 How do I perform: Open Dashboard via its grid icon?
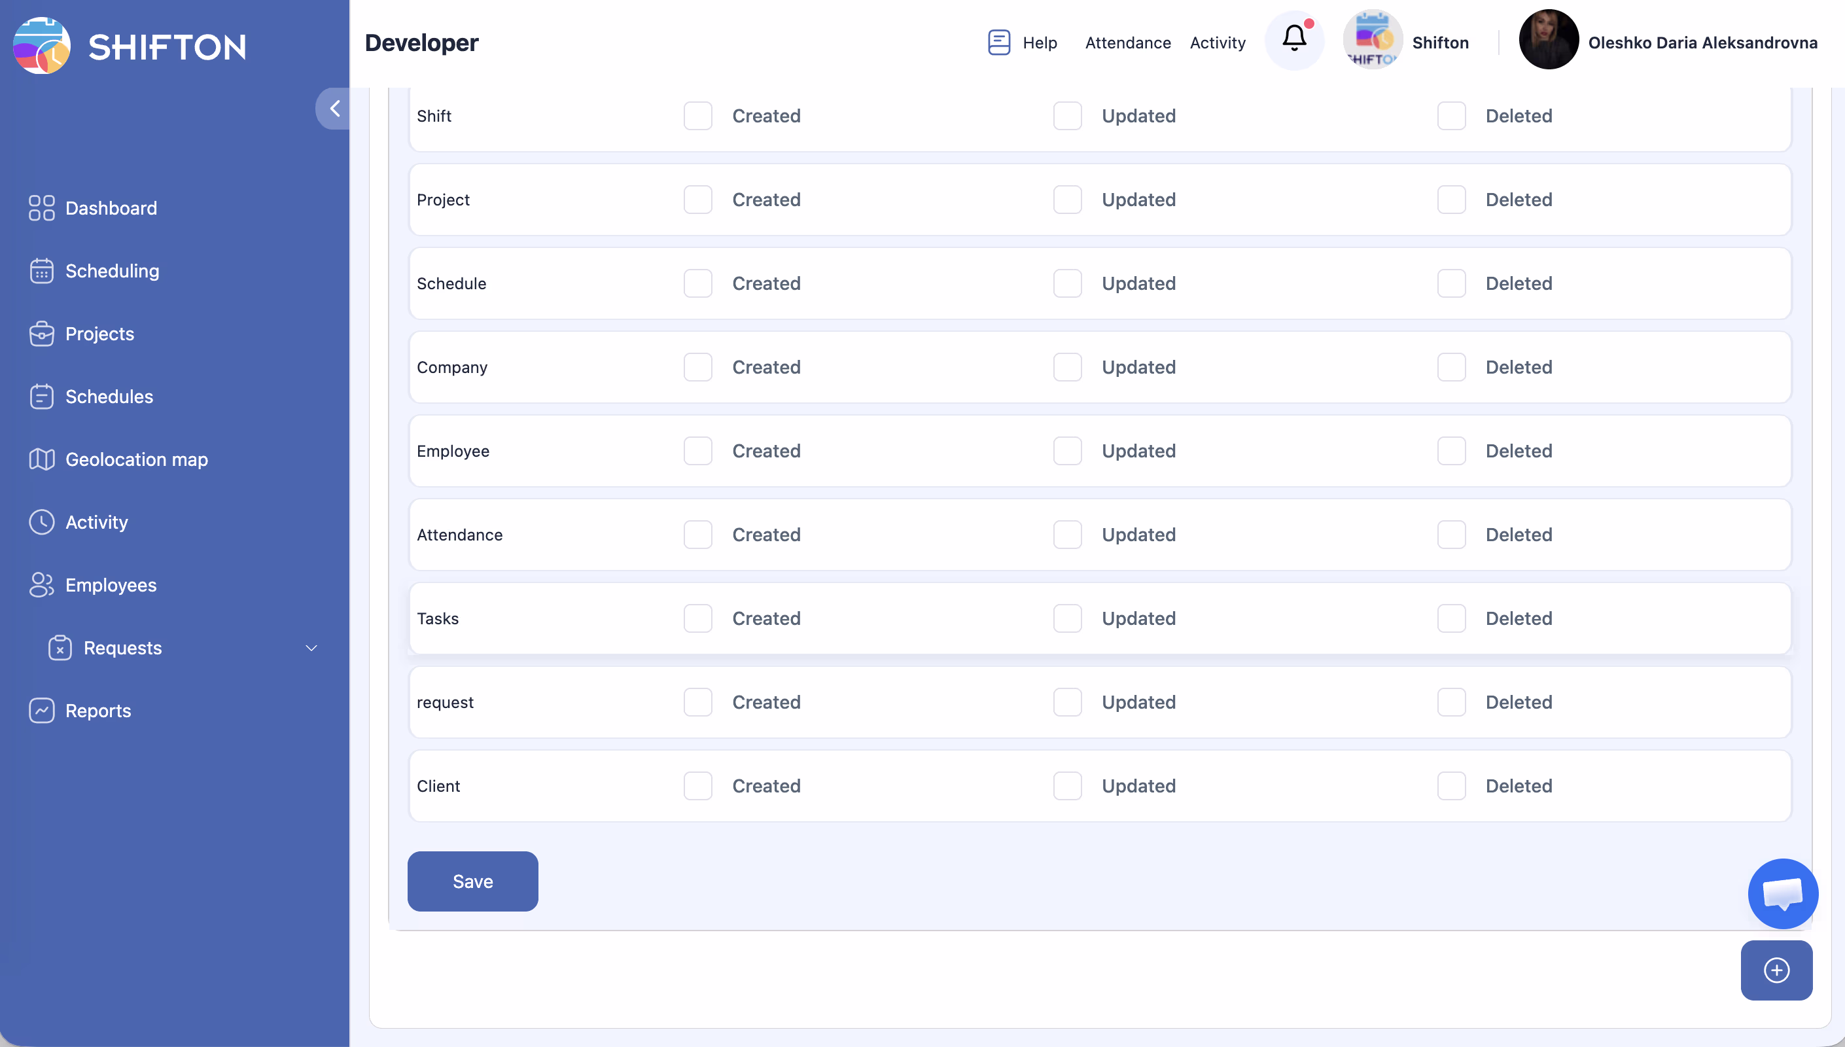point(42,208)
